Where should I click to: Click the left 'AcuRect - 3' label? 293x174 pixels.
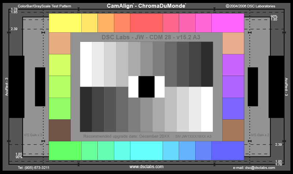(7, 87)
